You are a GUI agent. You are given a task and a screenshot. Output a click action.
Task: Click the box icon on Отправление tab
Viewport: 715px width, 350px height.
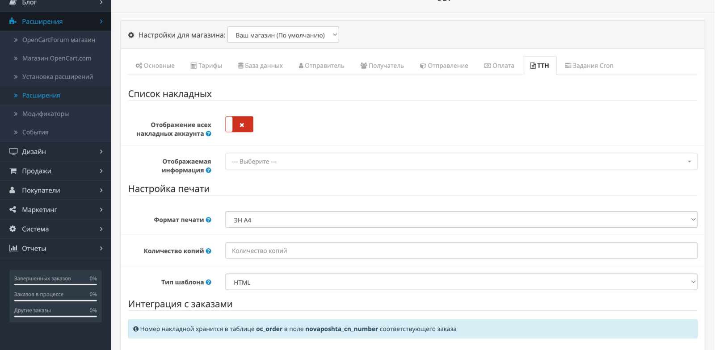(x=423, y=66)
